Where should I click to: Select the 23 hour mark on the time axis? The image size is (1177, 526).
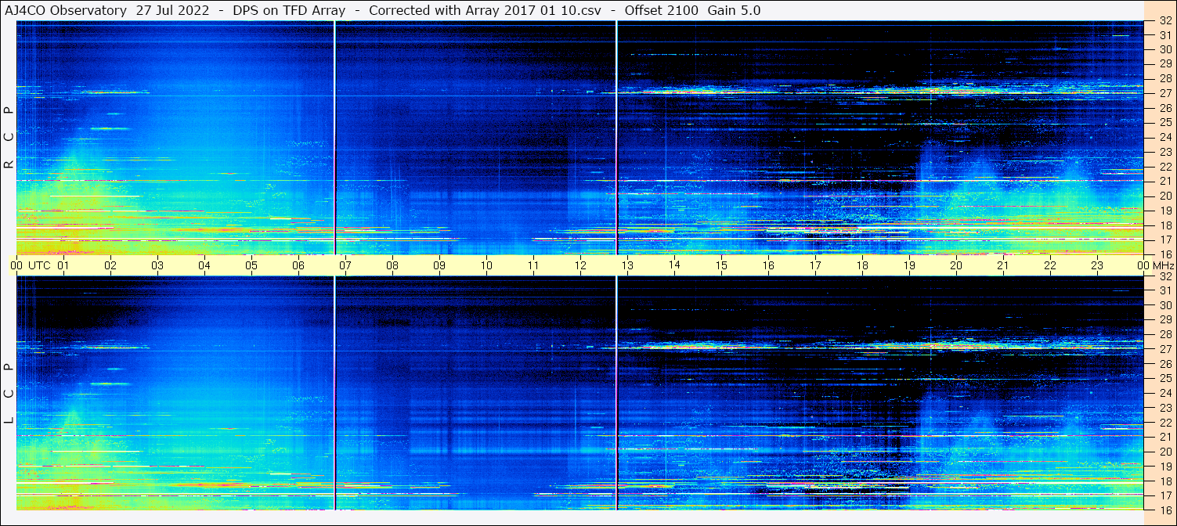point(1097,265)
